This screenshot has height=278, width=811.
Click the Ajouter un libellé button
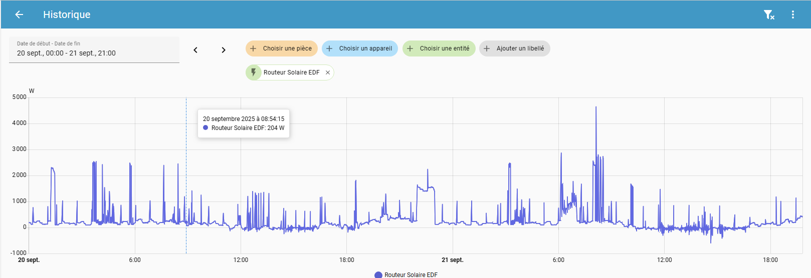click(515, 48)
